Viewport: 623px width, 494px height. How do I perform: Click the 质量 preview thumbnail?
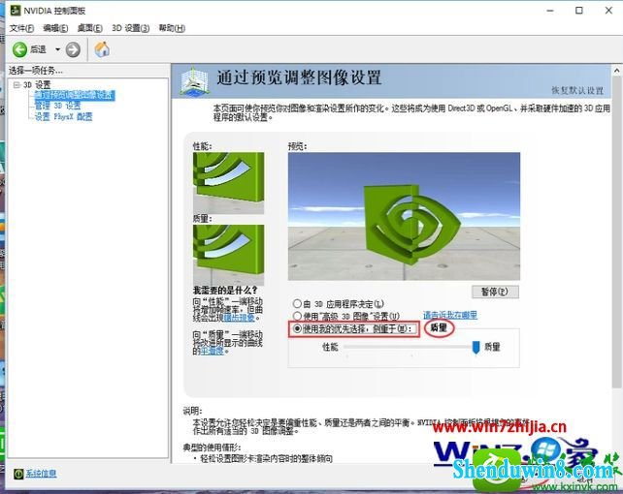(228, 255)
